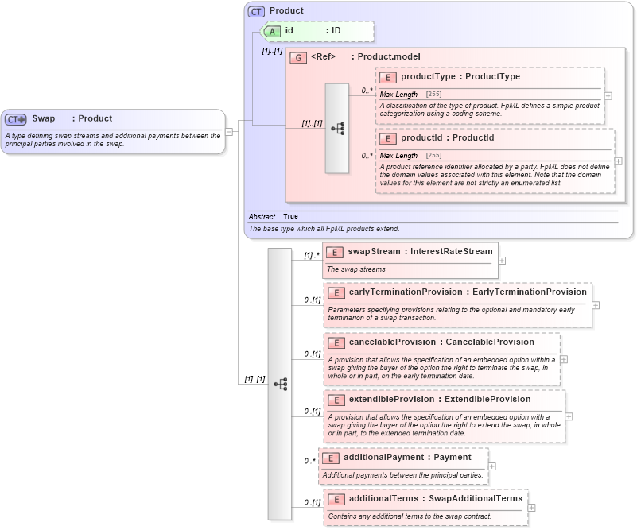Click the id attribute name

click(289, 30)
